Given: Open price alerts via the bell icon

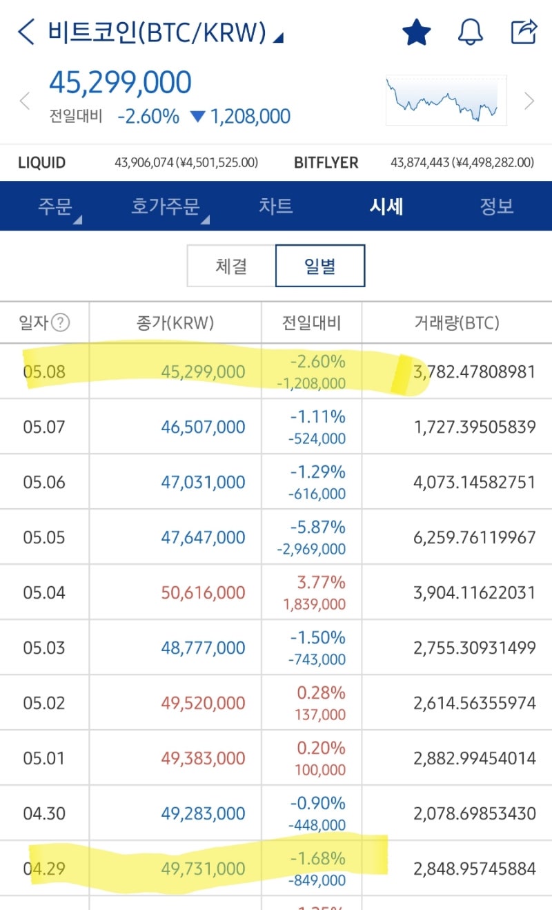Looking at the screenshot, I should pyautogui.click(x=472, y=31).
